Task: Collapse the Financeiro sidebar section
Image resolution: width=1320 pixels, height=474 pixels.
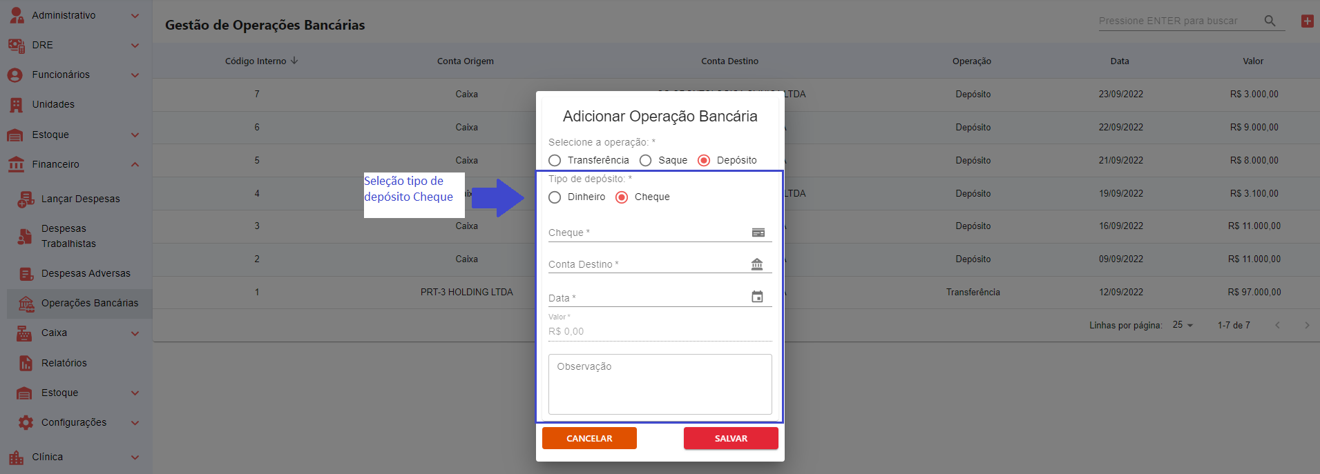Action: [135, 164]
